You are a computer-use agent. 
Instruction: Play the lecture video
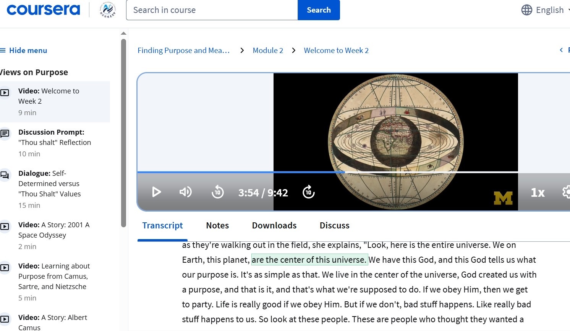point(156,192)
